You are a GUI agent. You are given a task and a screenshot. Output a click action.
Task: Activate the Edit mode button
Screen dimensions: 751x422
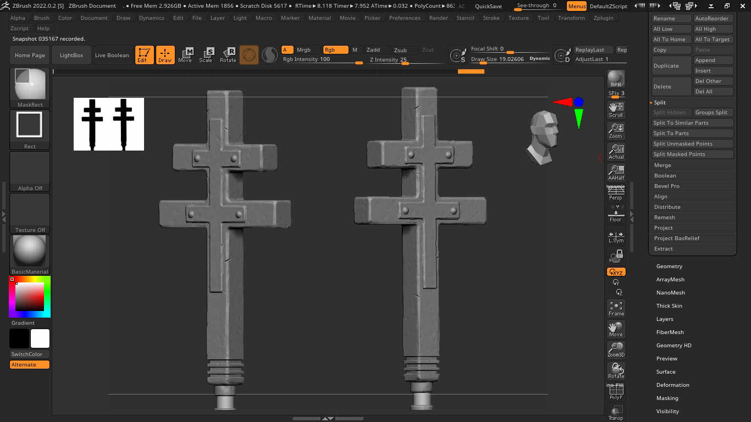[x=144, y=55]
